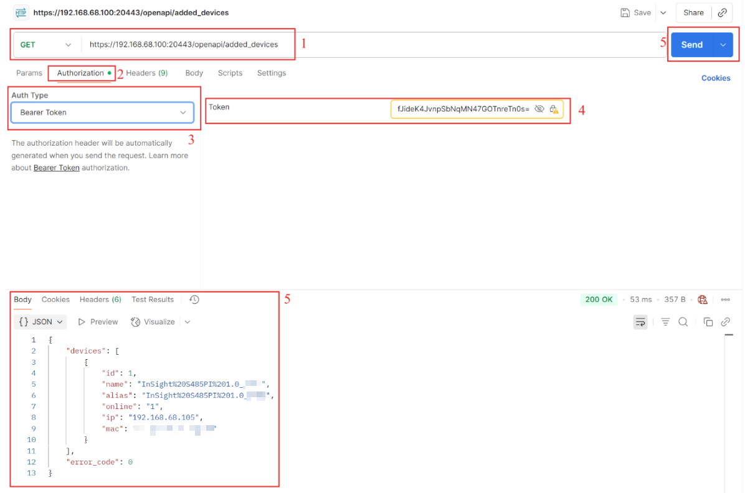Click the token lock warning icon
Viewport: 745px width, 493px height.
(x=554, y=109)
